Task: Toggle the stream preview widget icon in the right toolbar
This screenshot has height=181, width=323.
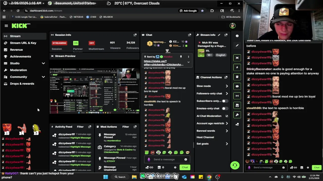Action: pyautogui.click(x=237, y=58)
